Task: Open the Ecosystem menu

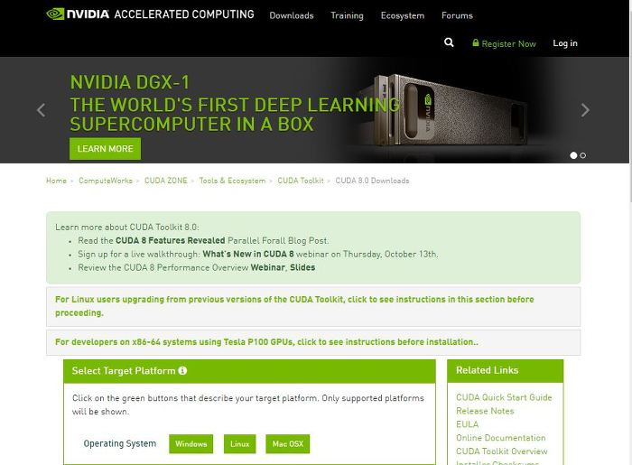Action: [403, 15]
